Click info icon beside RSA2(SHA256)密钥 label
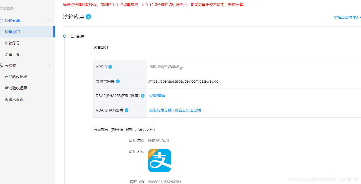The height and width of the screenshot is (184, 361). click(x=143, y=96)
